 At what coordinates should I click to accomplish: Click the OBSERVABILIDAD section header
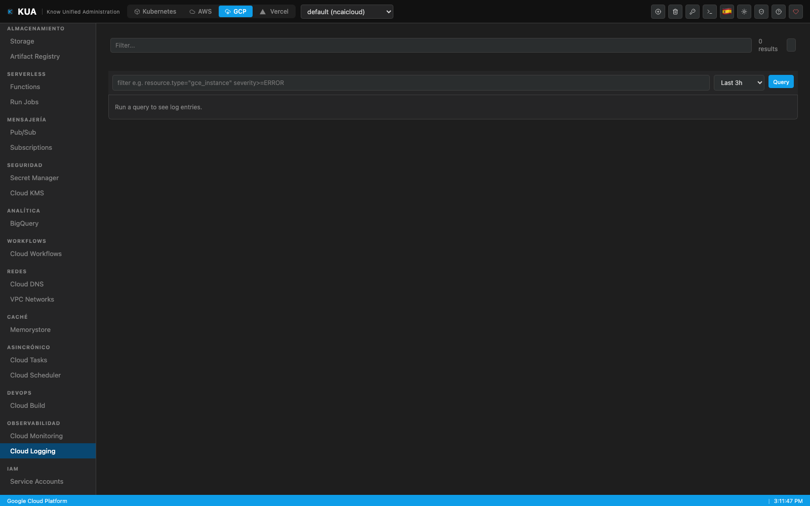33,424
